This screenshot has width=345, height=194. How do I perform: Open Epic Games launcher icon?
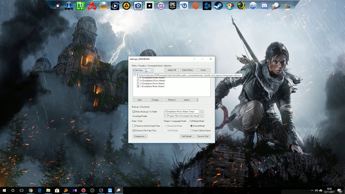(172, 6)
